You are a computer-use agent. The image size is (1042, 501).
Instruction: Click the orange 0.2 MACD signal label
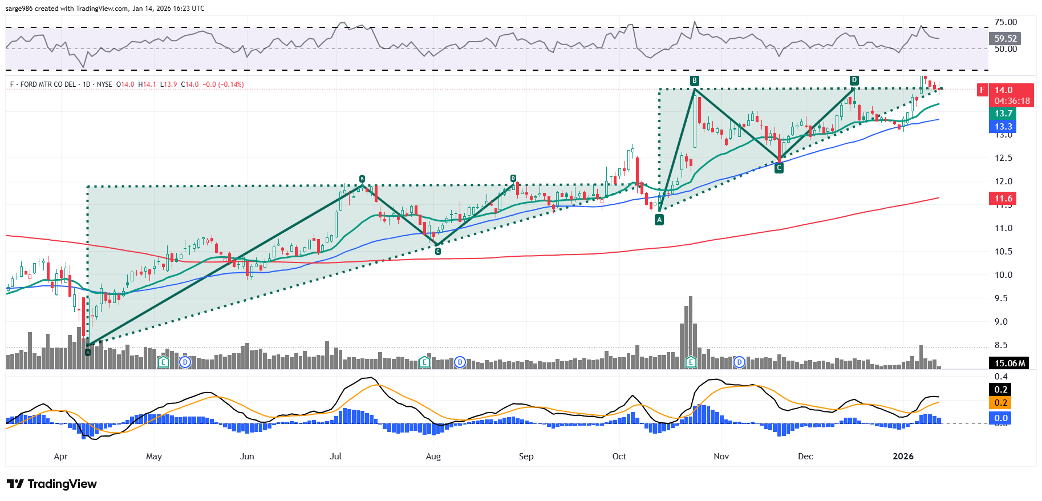coord(1001,403)
